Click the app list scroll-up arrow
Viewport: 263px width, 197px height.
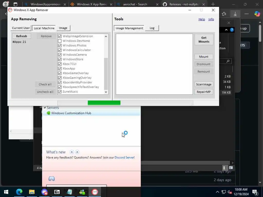(106, 36)
